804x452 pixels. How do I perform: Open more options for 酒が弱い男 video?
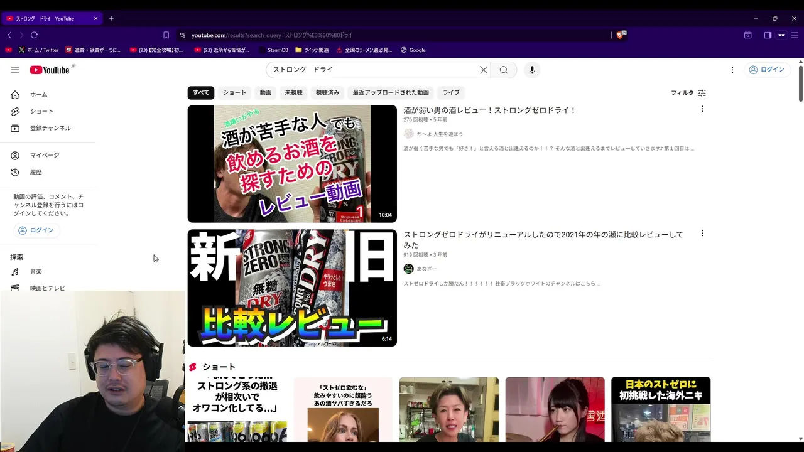tap(702, 109)
